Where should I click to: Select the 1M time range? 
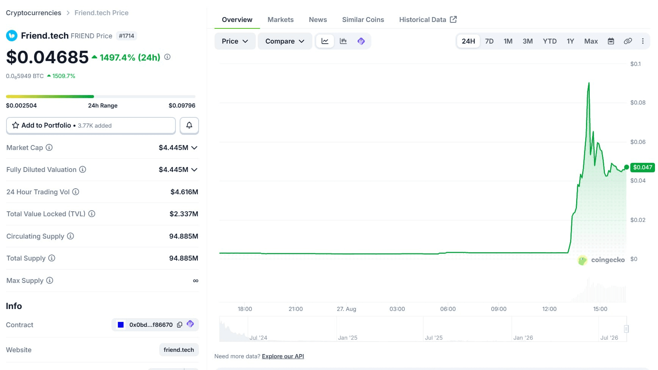click(508, 41)
